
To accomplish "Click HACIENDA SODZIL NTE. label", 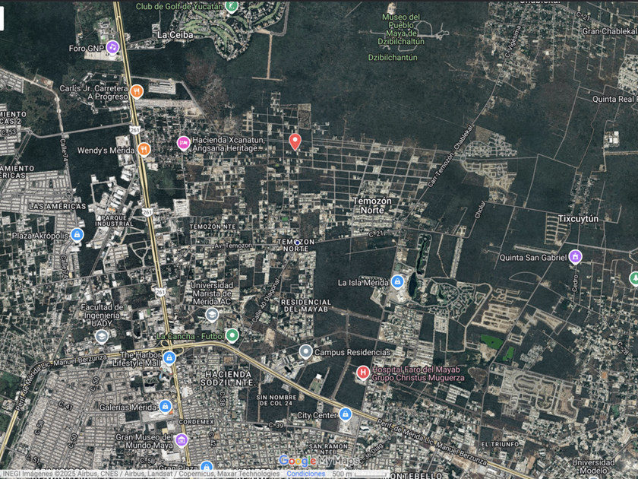I will pos(230,378).
